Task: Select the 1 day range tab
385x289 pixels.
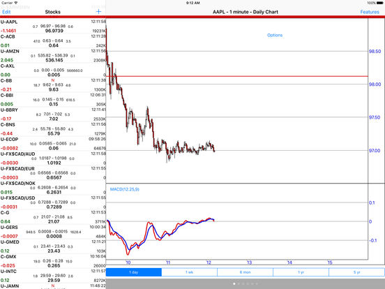Action: click(134, 272)
